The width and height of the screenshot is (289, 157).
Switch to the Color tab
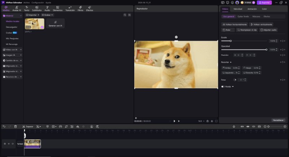pyautogui.click(x=264, y=9)
